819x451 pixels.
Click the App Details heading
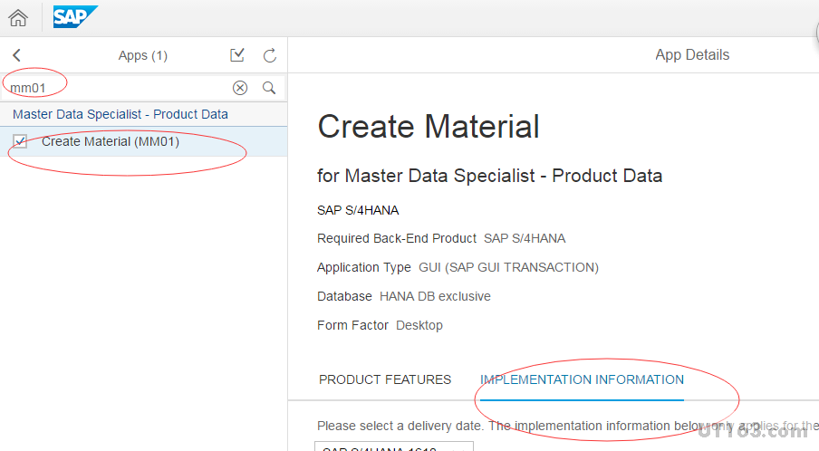[692, 55]
